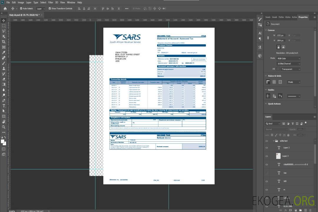Open the File menu
318x212 pixels.
click(8, 2)
